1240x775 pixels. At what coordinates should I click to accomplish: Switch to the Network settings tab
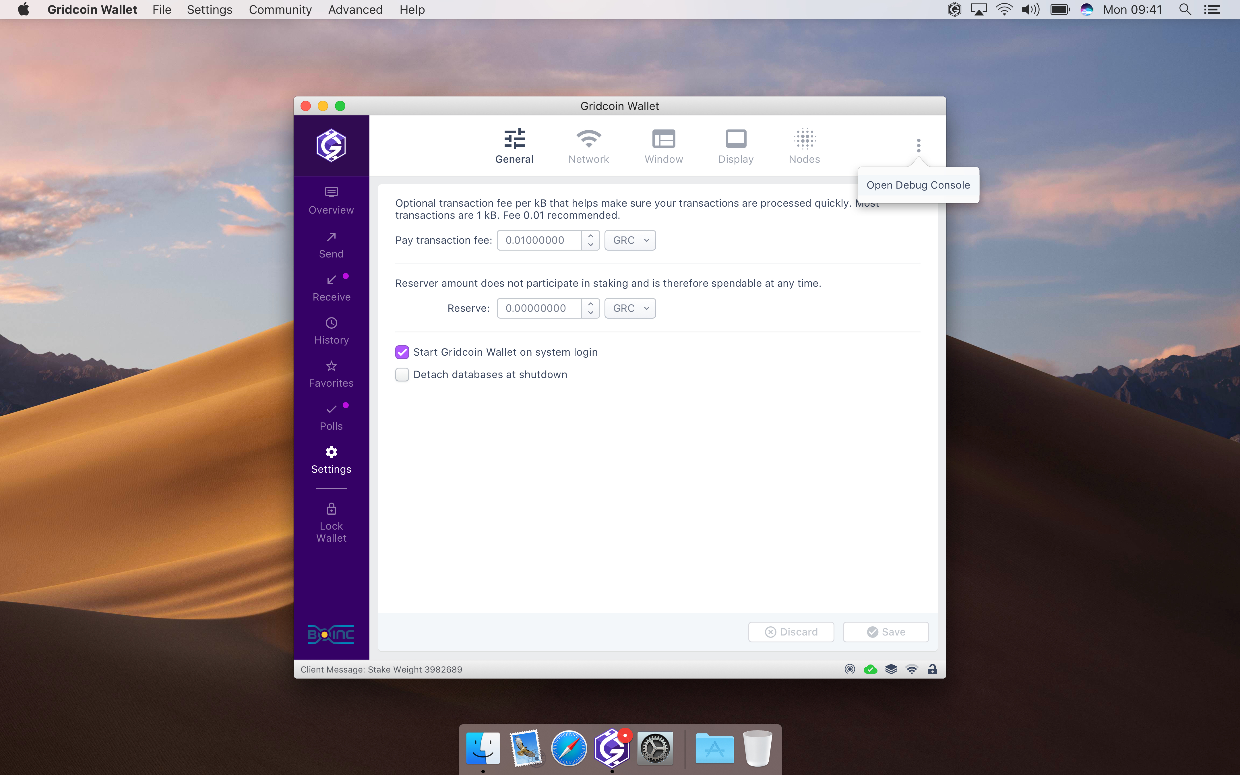click(x=588, y=146)
